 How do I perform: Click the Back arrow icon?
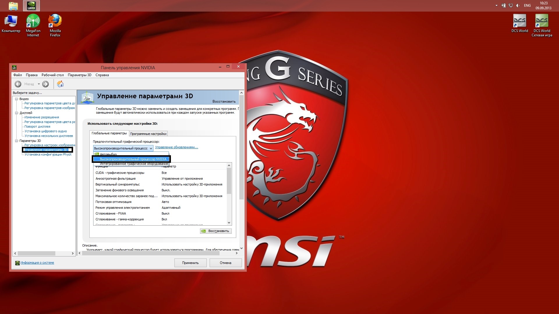click(x=18, y=84)
